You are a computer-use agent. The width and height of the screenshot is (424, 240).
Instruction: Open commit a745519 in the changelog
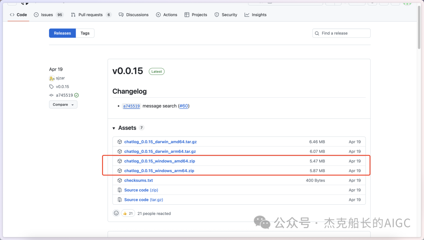pos(132,106)
